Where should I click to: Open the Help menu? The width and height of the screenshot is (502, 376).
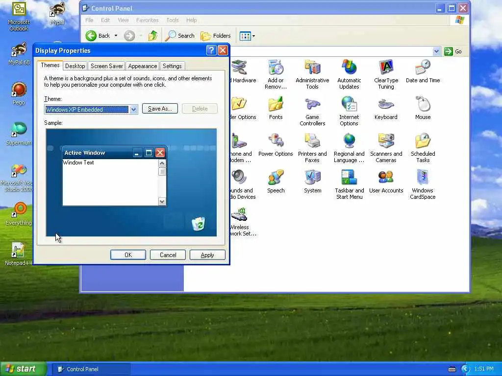point(192,20)
